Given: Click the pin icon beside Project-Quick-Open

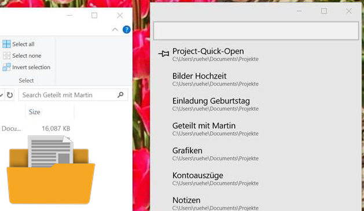Looking at the screenshot, I should click(164, 54).
